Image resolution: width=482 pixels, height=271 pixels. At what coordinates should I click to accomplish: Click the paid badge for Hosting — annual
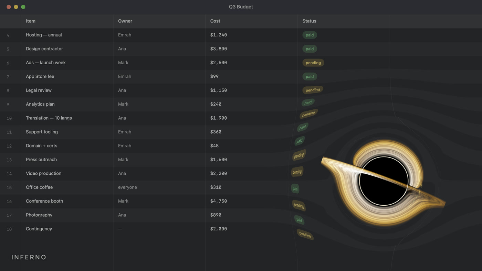310,35
